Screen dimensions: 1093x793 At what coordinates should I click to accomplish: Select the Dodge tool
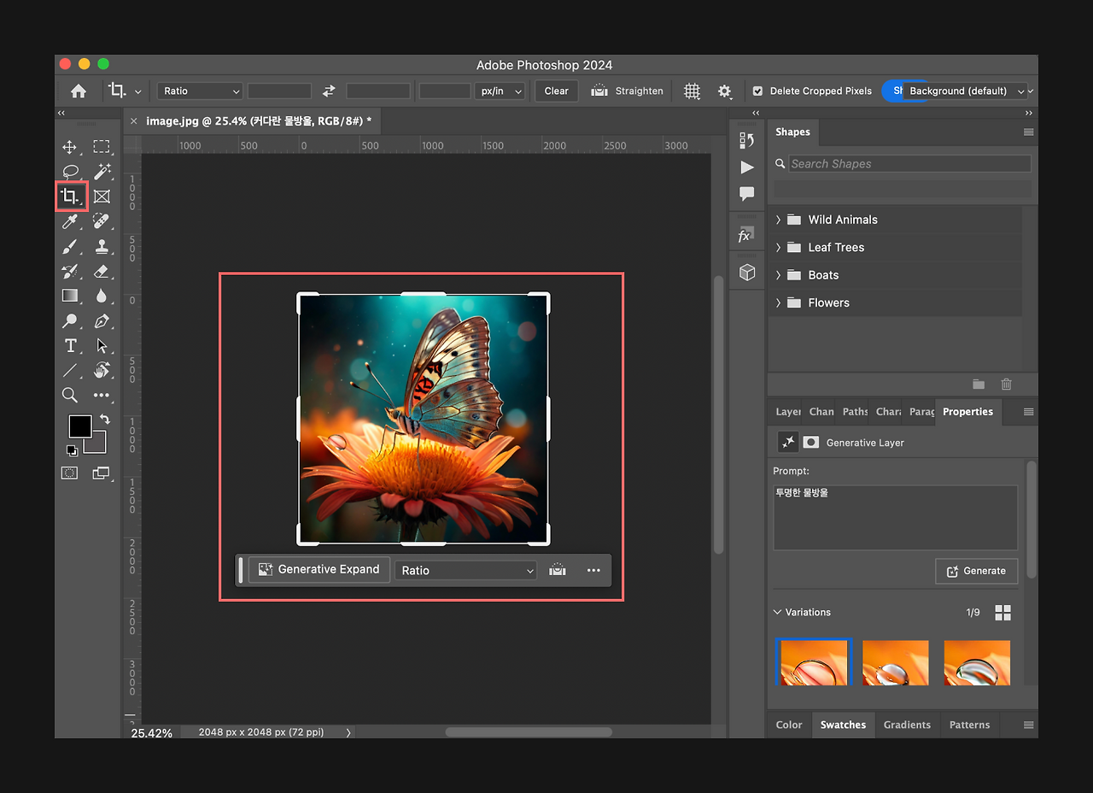[70, 321]
